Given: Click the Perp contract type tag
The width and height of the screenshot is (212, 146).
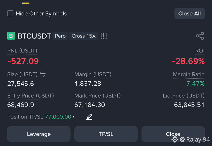Looking at the screenshot, I should [60, 36].
